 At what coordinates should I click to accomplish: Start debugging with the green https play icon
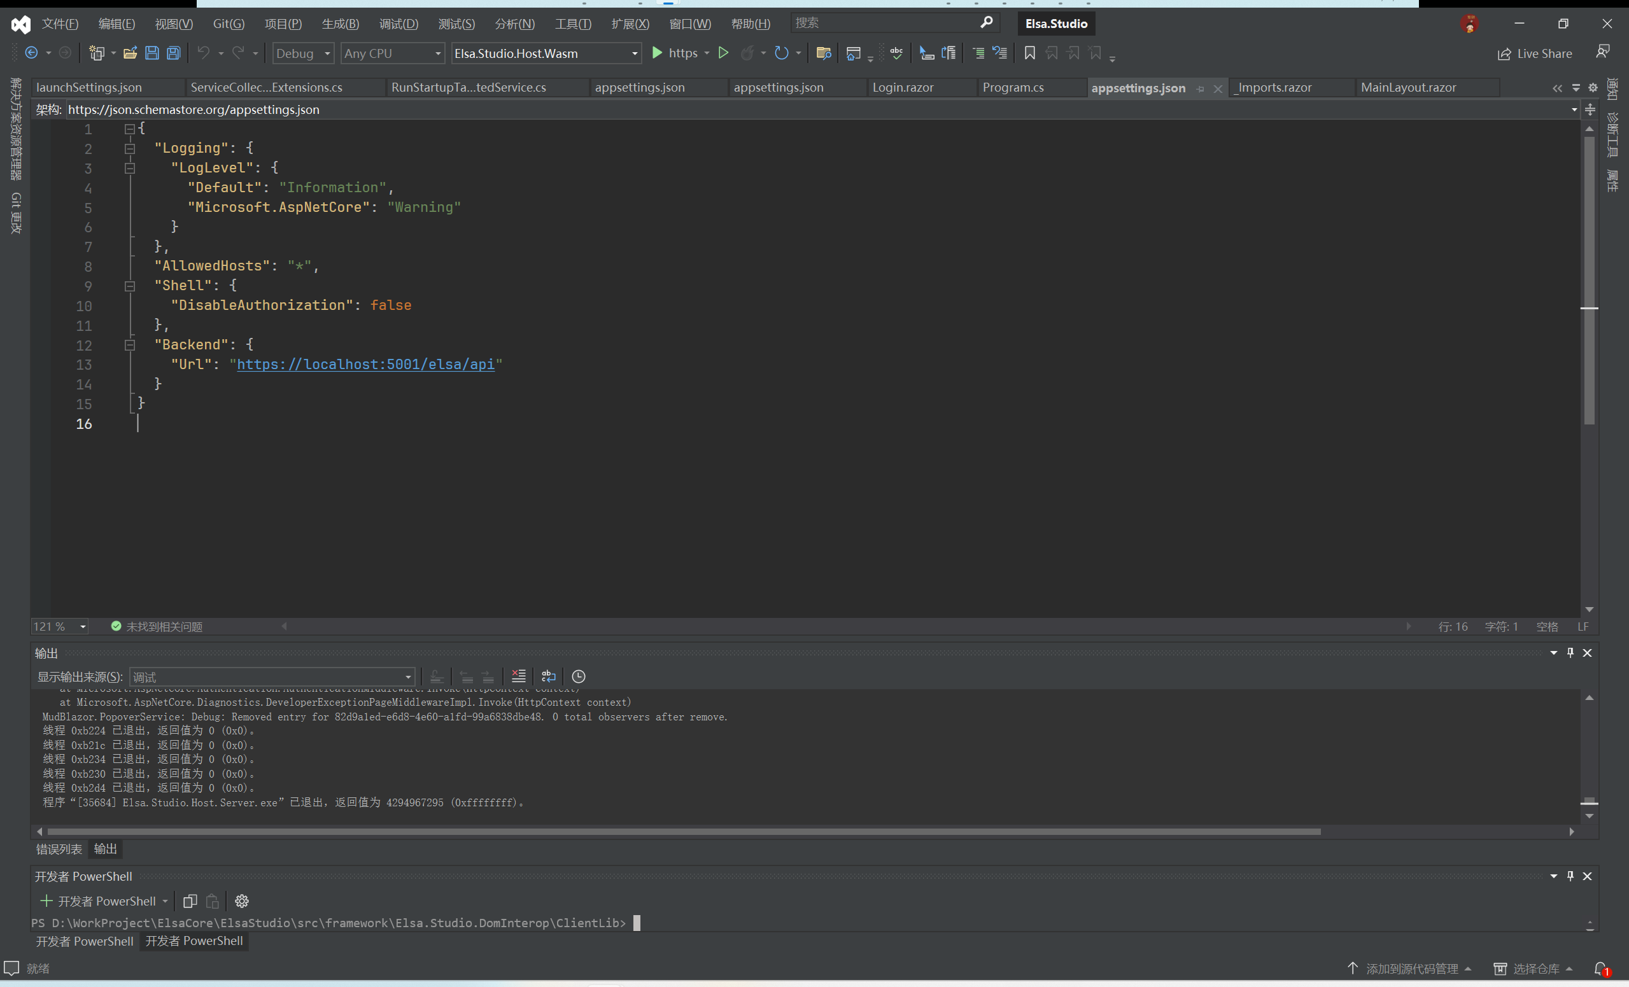click(x=656, y=53)
